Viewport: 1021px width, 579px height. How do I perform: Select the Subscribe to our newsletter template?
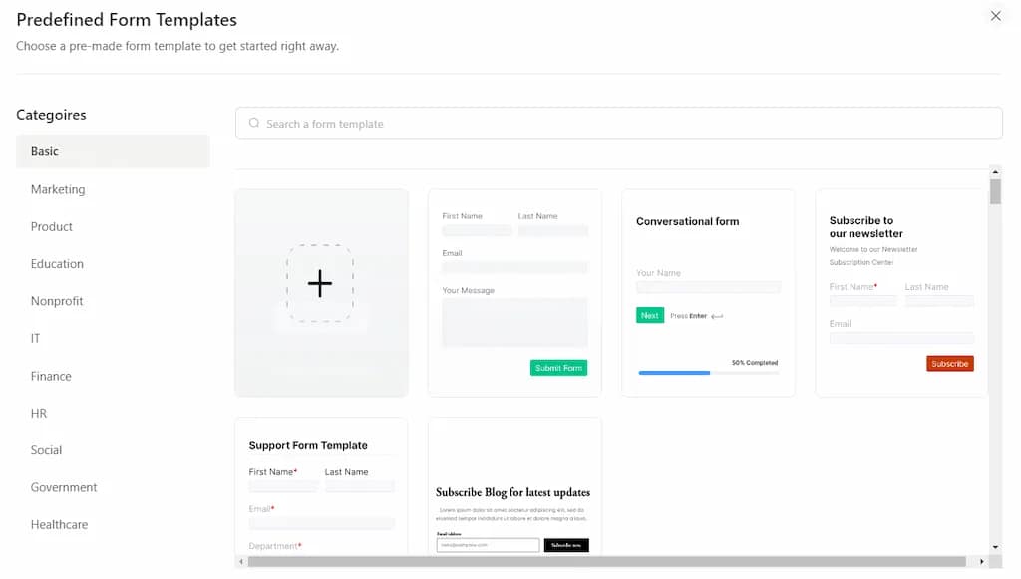[x=901, y=293]
